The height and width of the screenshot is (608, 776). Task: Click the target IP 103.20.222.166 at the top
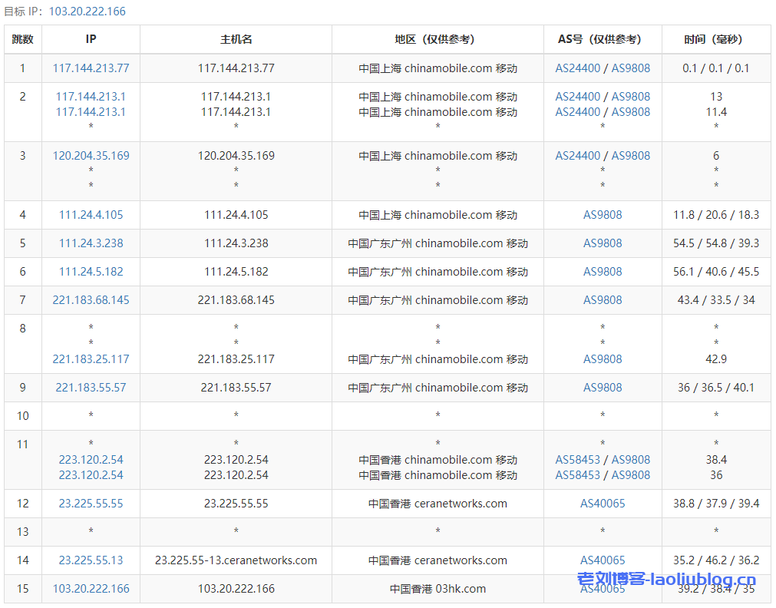(87, 12)
